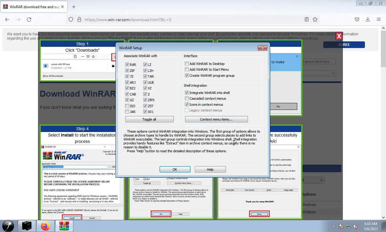Toggle the CAB association checkbox
Screen dimensions: 386x232
pyautogui.click(x=127, y=94)
